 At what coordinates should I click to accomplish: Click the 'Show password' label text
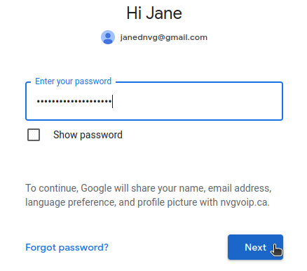[x=88, y=135]
